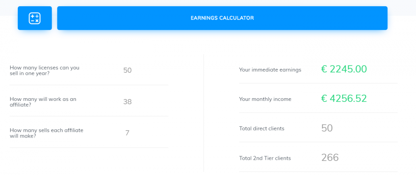
Task: Select the € 2245.00 immediate earnings amount
Action: 344,69
